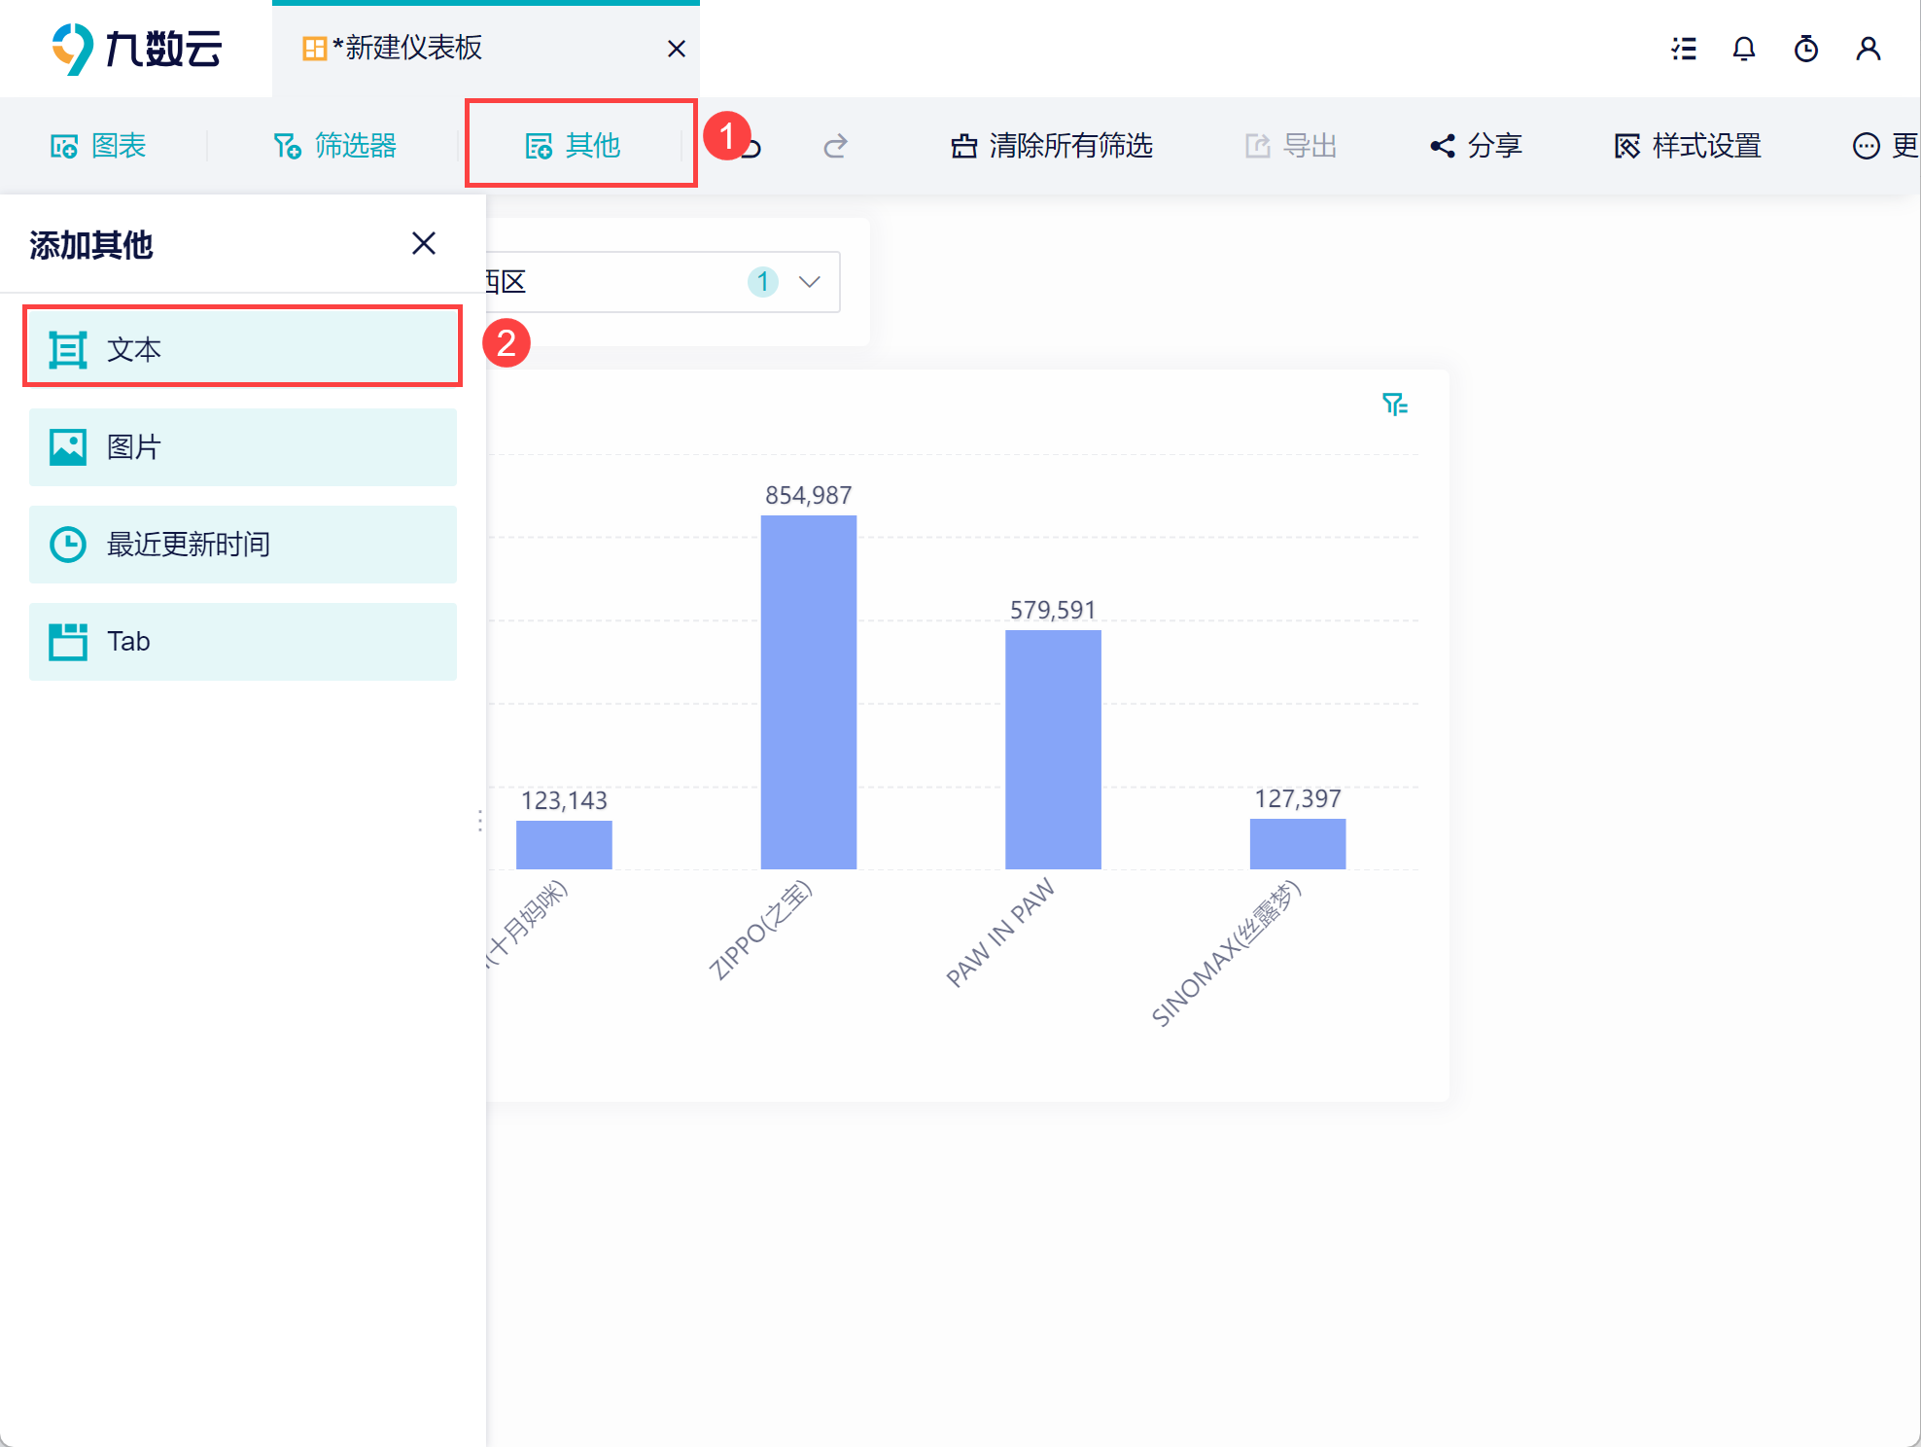
Task: Select the 123,143 bar
Action: pos(564,845)
